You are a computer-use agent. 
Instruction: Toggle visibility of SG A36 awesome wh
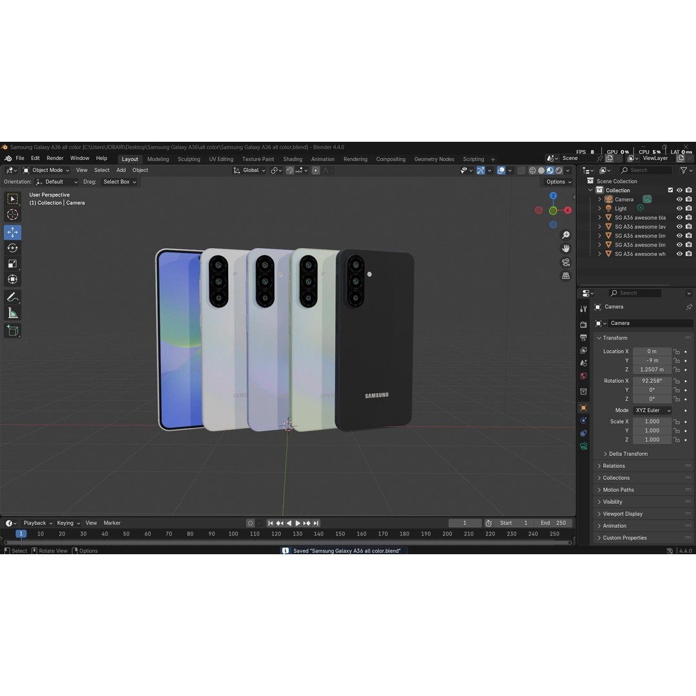pos(680,254)
